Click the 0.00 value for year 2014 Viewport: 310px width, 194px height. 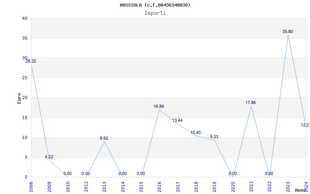122,173
